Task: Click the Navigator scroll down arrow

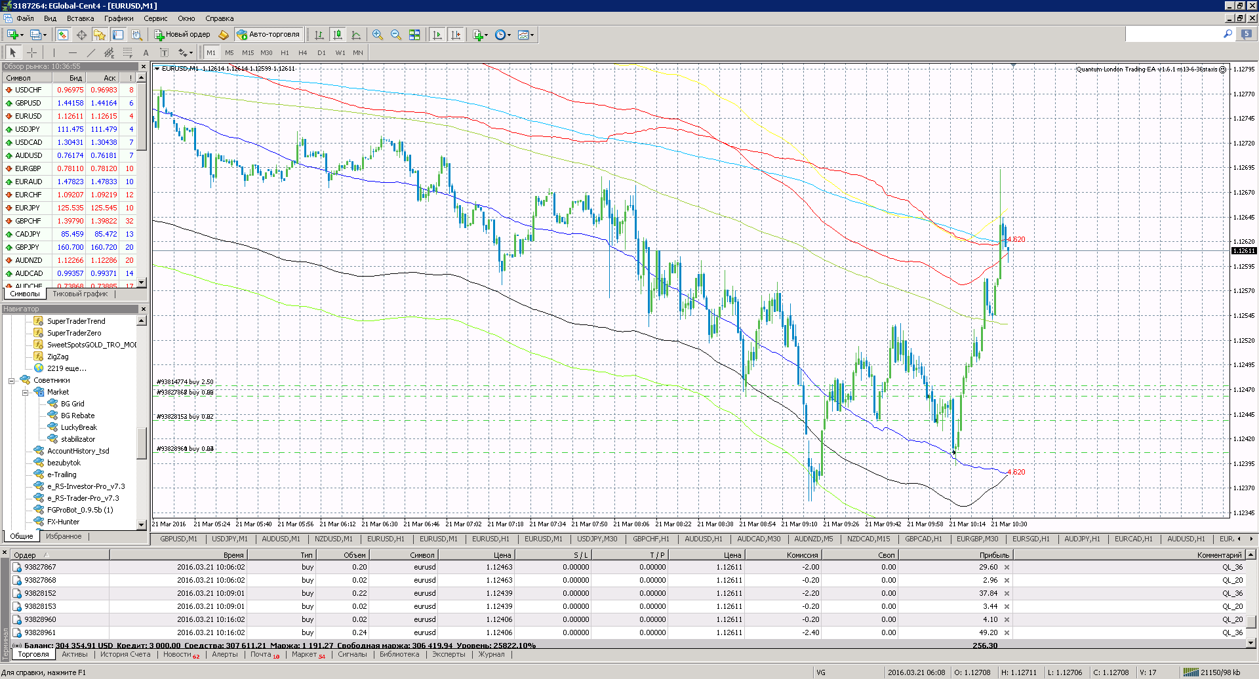Action: (142, 524)
